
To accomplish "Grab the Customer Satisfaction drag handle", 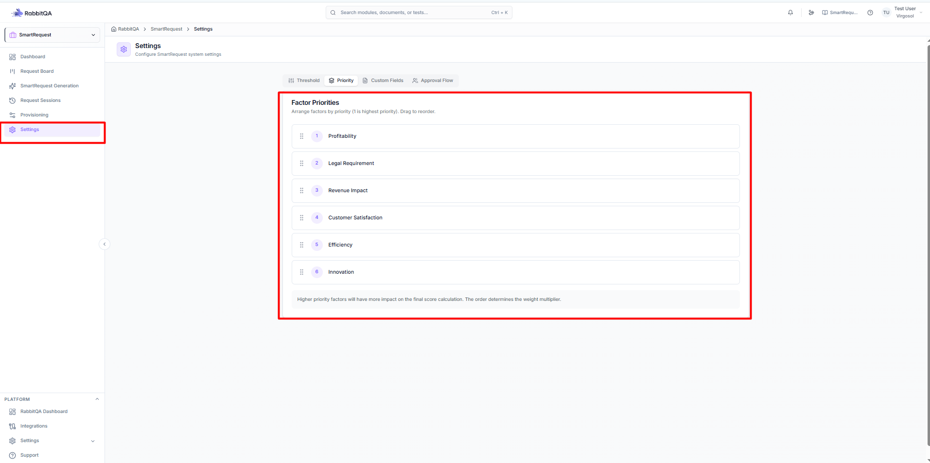I will point(301,218).
